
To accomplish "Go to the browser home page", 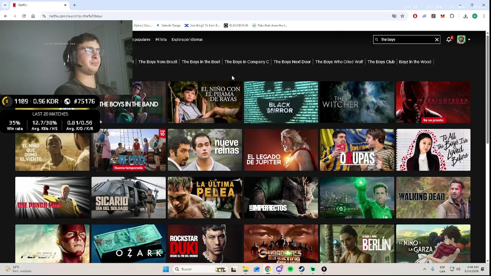I will point(33,16).
